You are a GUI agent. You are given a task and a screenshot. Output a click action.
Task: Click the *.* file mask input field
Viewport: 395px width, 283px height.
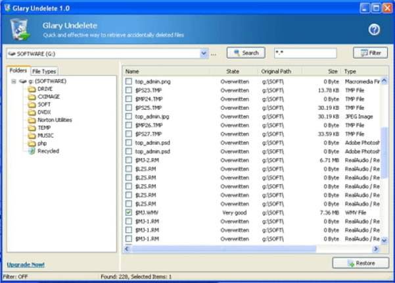306,53
